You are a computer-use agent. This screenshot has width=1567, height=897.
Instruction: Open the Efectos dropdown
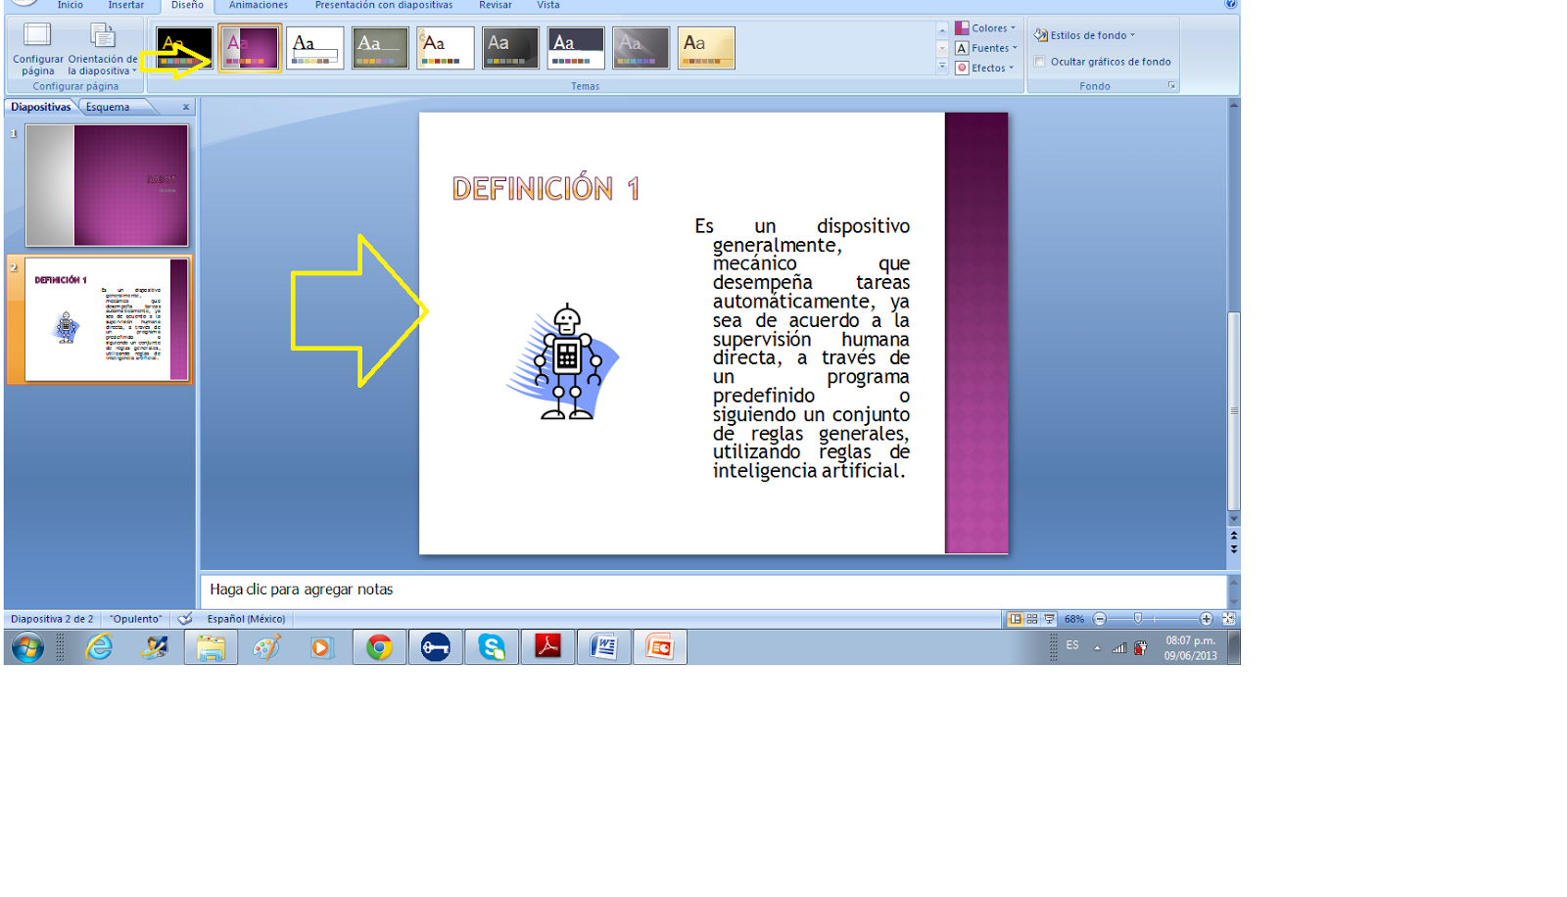pyautogui.click(x=986, y=68)
